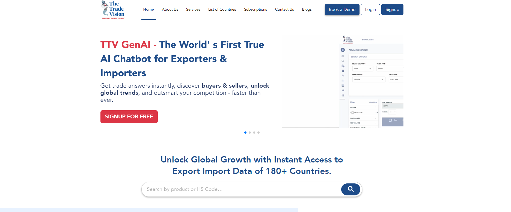Click grid icon in preview sidebar
Screen dimensions: 511x212
coord(343,56)
